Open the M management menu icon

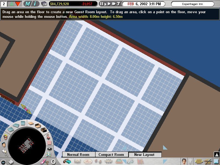click(x=28, y=4)
